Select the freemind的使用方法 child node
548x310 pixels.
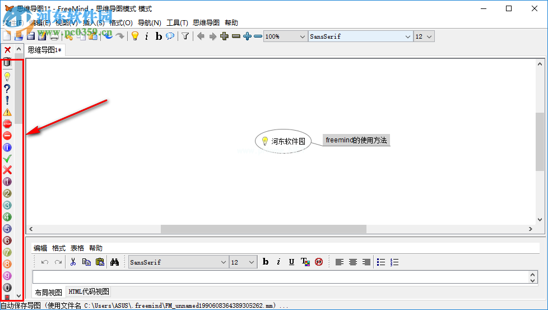pyautogui.click(x=356, y=140)
